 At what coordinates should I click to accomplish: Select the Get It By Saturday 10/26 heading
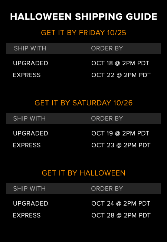(83, 103)
